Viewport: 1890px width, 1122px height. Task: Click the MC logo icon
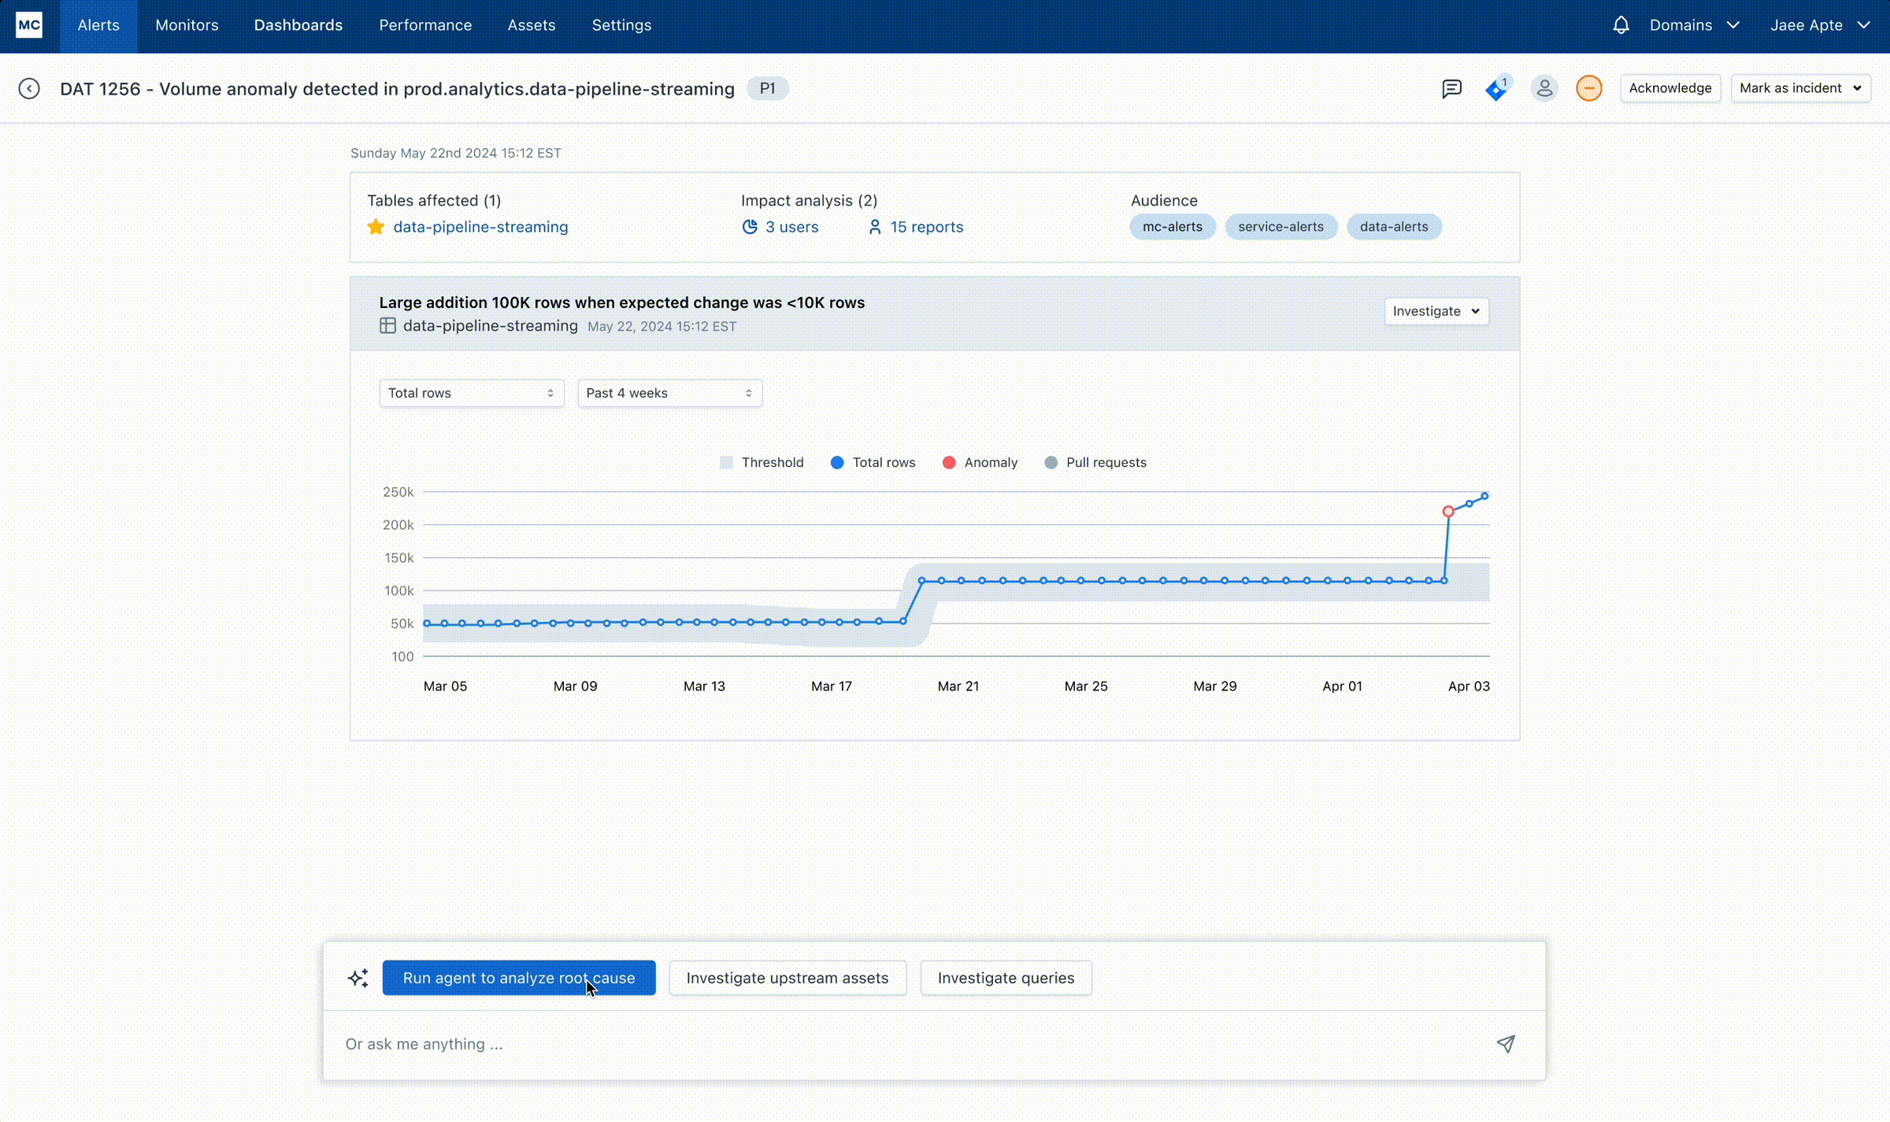coord(29,25)
